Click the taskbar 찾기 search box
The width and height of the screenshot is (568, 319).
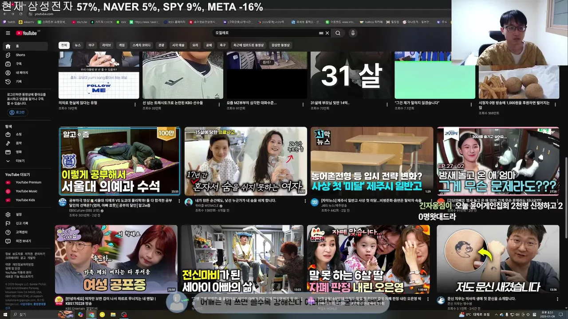[33, 315]
